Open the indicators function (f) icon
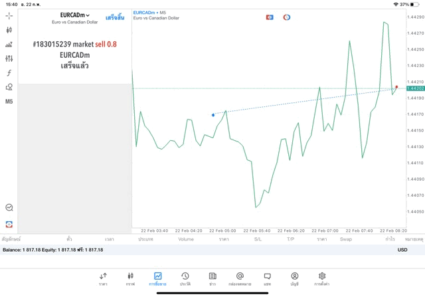Viewport: 425px width, 297px height. coord(9,73)
